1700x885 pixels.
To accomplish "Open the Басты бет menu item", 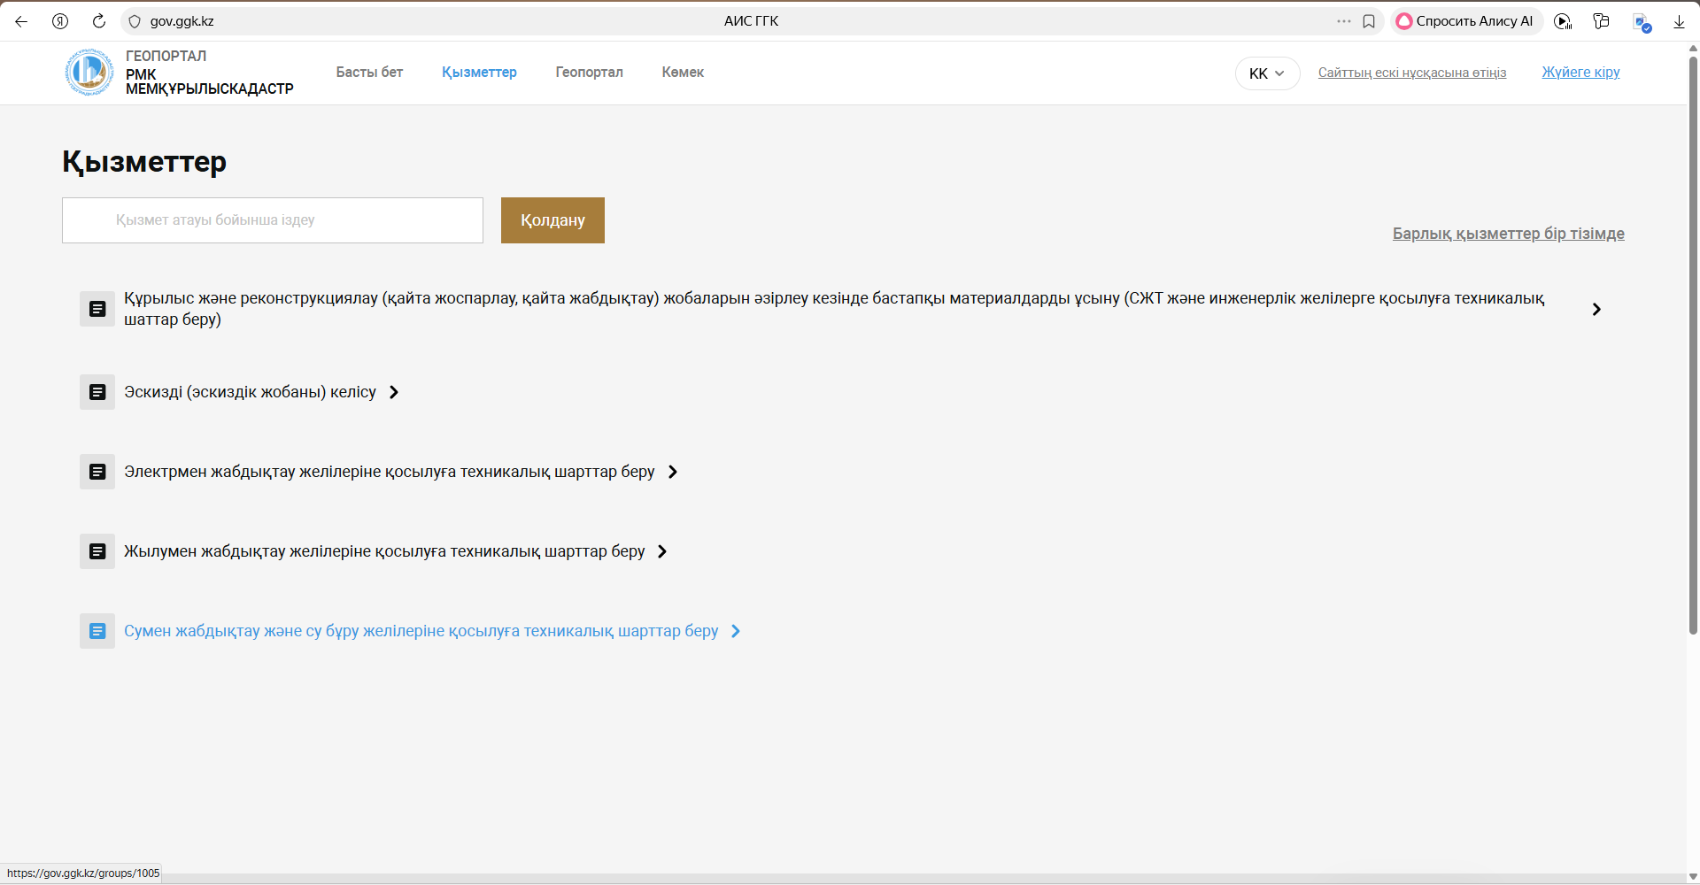I will pos(369,73).
